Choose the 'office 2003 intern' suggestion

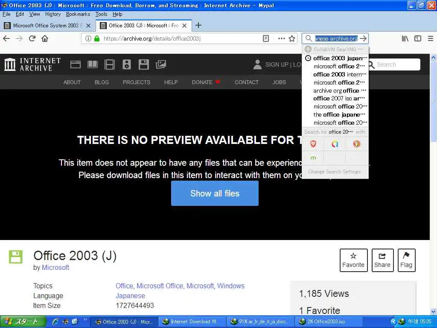click(335, 74)
